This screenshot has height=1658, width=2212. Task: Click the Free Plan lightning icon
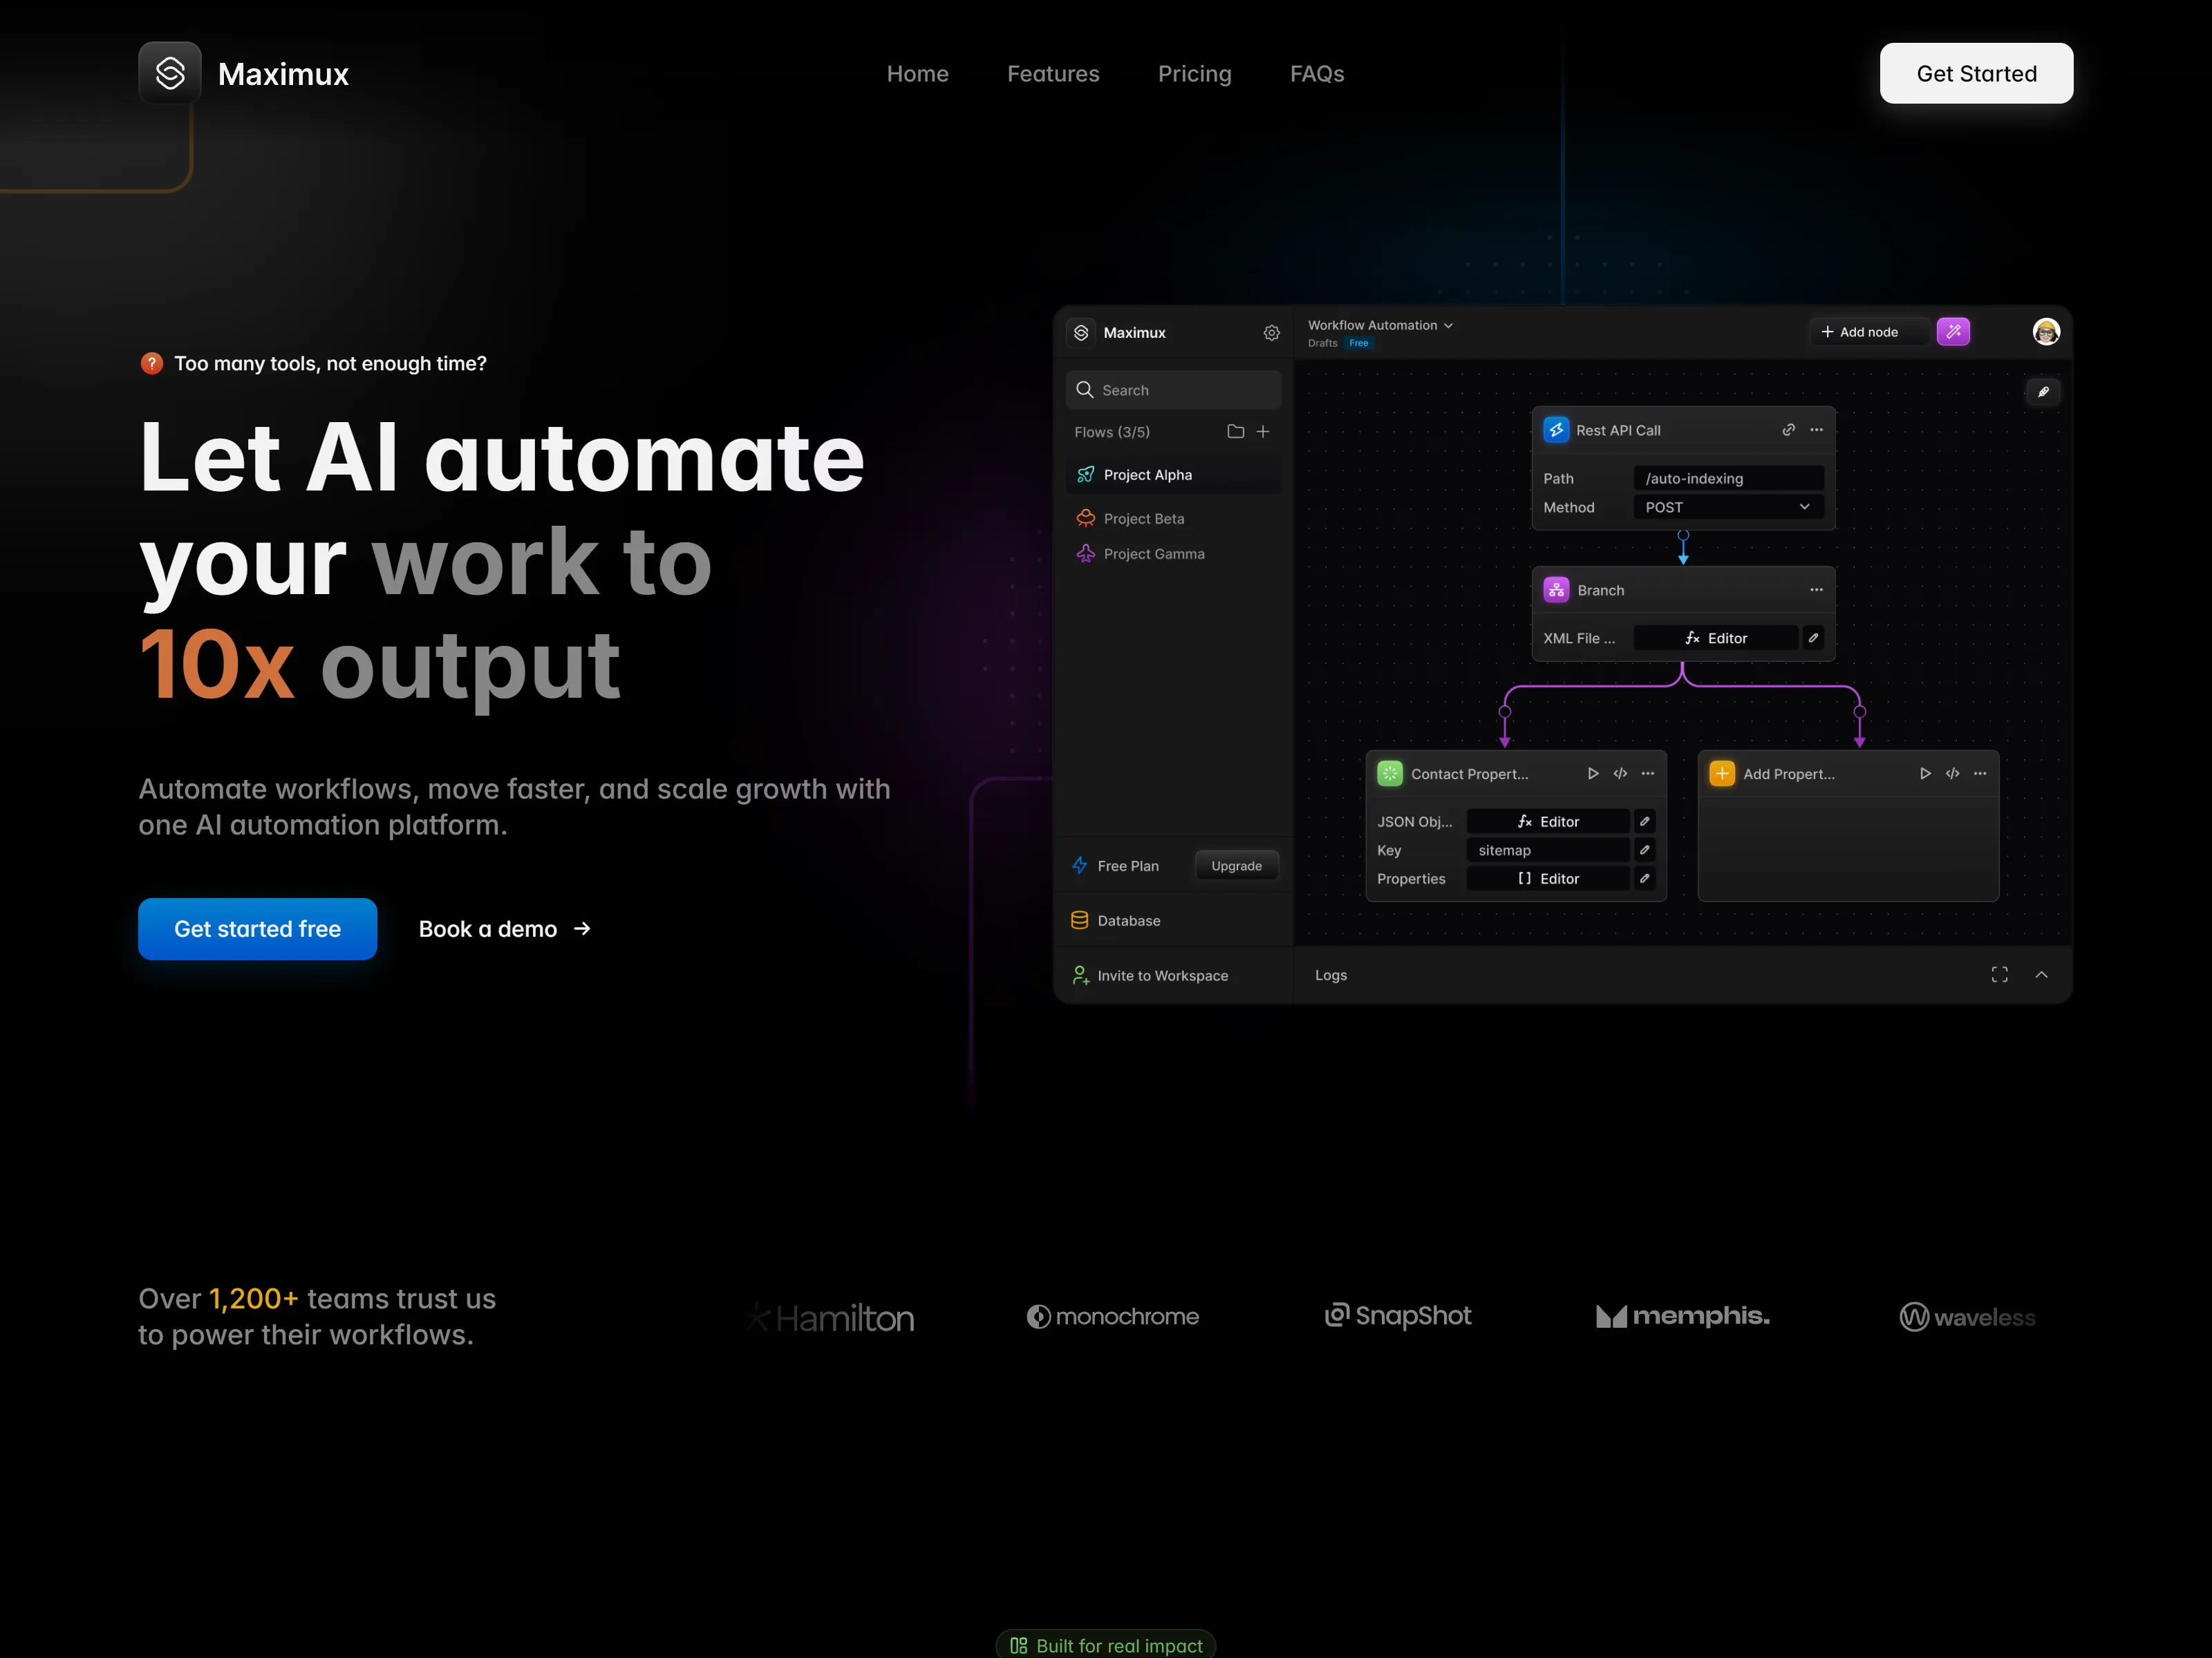click(x=1080, y=866)
